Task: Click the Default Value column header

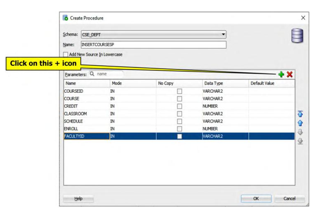Action: pos(272,83)
